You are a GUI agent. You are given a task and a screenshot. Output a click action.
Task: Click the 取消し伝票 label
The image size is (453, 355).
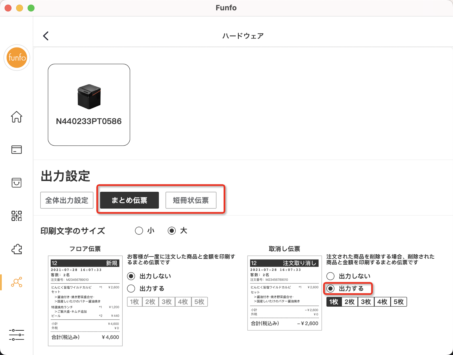click(x=285, y=249)
